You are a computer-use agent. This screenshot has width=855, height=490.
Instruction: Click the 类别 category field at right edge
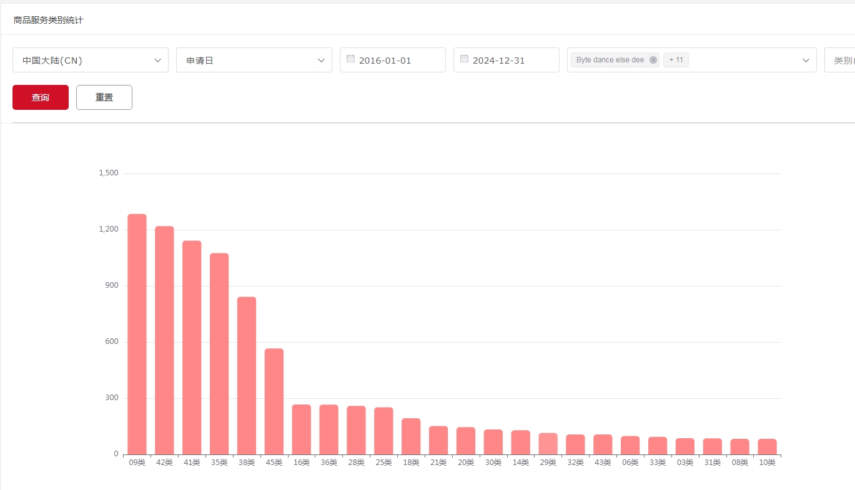[x=841, y=61]
